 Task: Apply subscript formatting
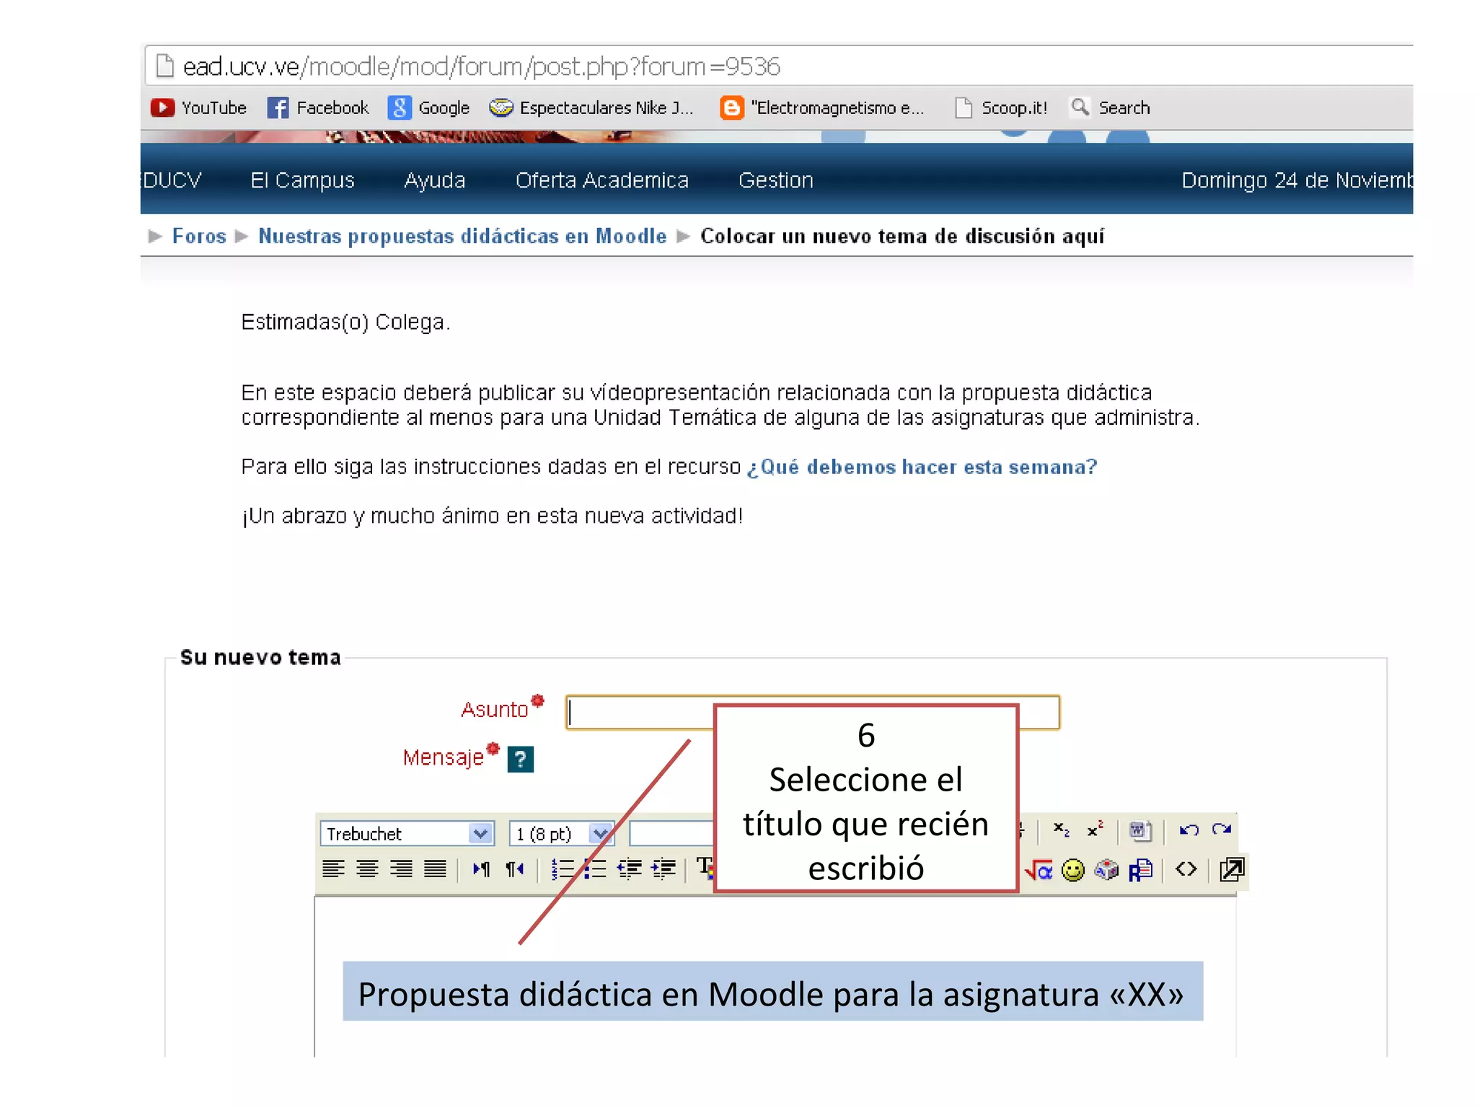(x=1062, y=830)
